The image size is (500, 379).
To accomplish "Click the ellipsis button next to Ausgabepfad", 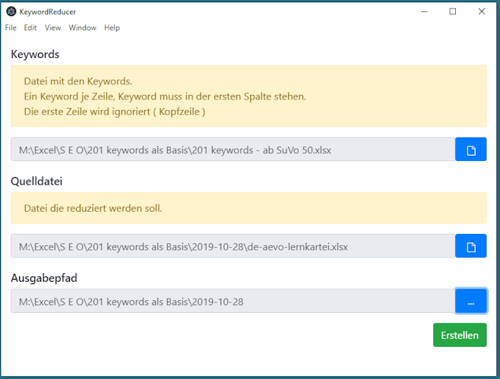I will [470, 302].
